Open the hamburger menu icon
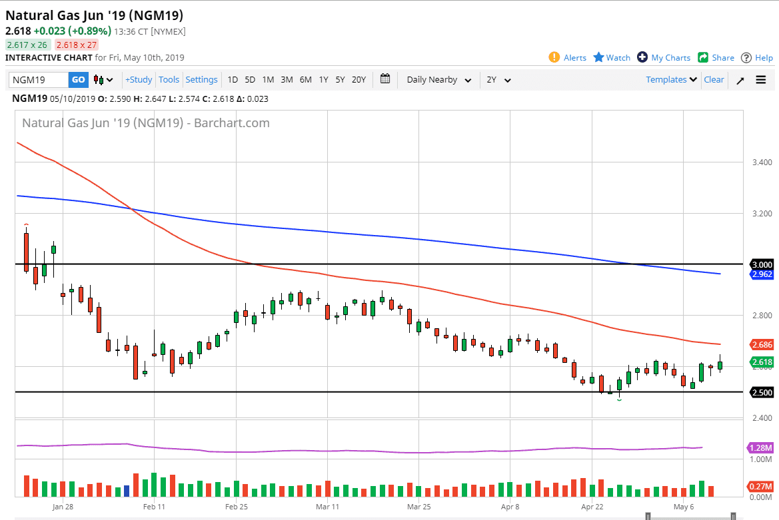 (x=760, y=80)
